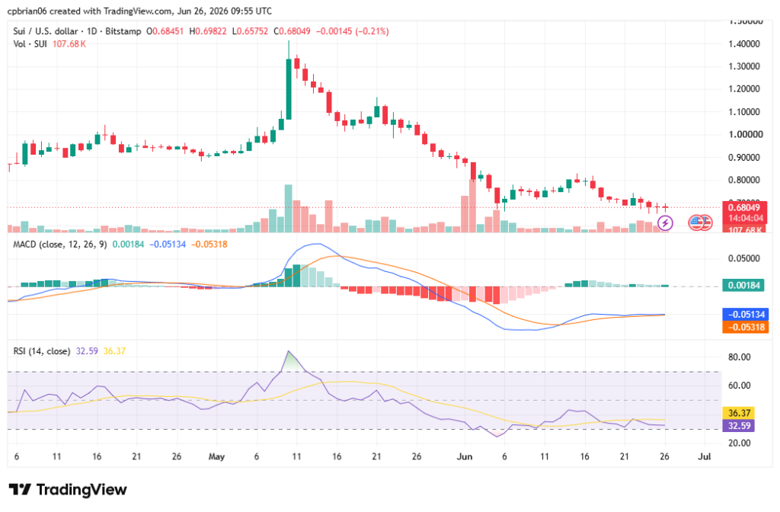Click the 0.05000 MACD axis label
Image resolution: width=780 pixels, height=512 pixels.
(744, 259)
